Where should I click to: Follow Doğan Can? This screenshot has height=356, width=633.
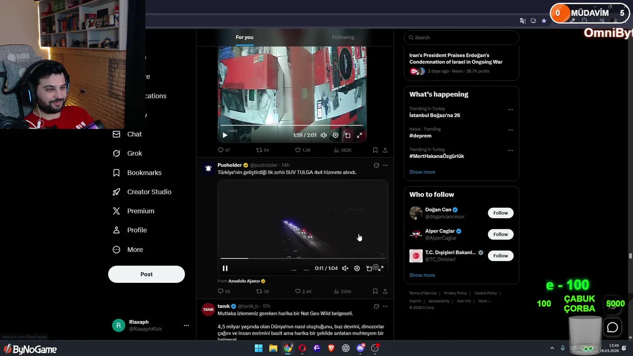pos(500,213)
